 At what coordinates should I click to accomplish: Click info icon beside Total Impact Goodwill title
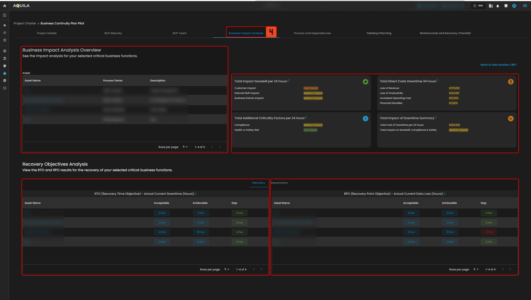288,81
